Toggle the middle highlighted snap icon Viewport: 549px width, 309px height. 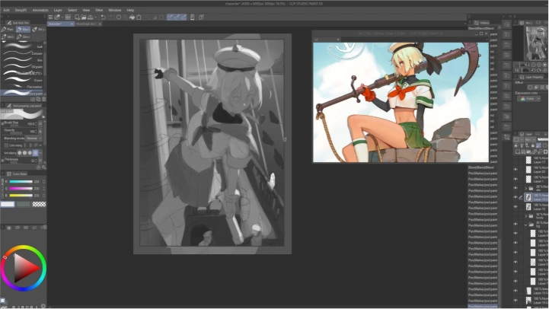point(177,18)
